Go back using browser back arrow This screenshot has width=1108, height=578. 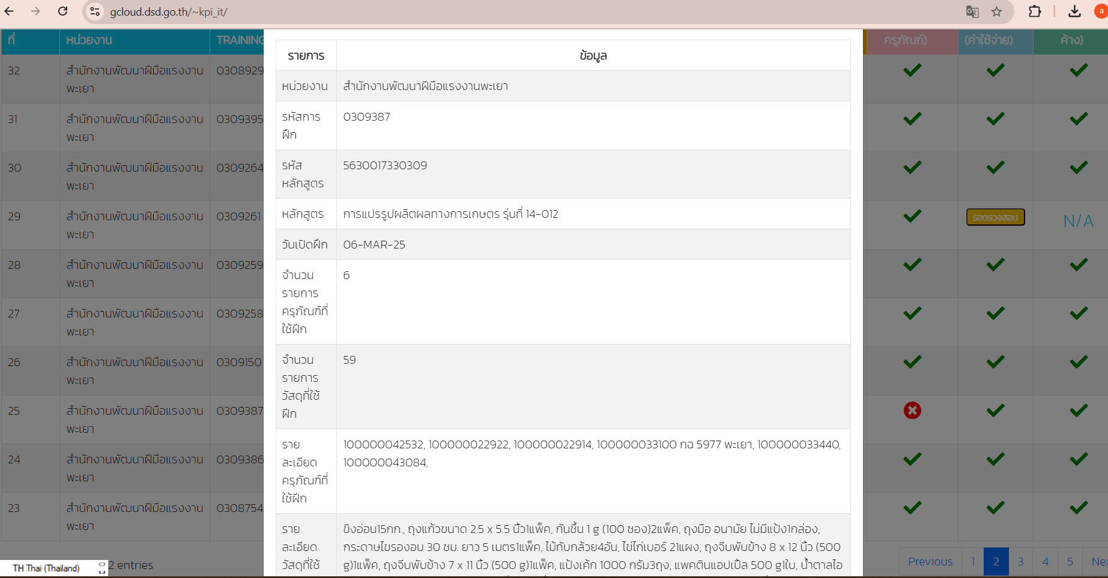click(9, 11)
